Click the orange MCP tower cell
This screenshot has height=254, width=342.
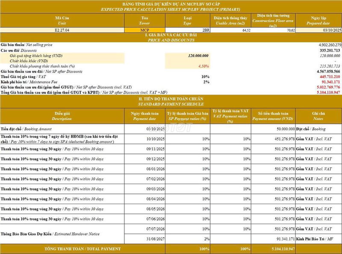tap(144, 30)
